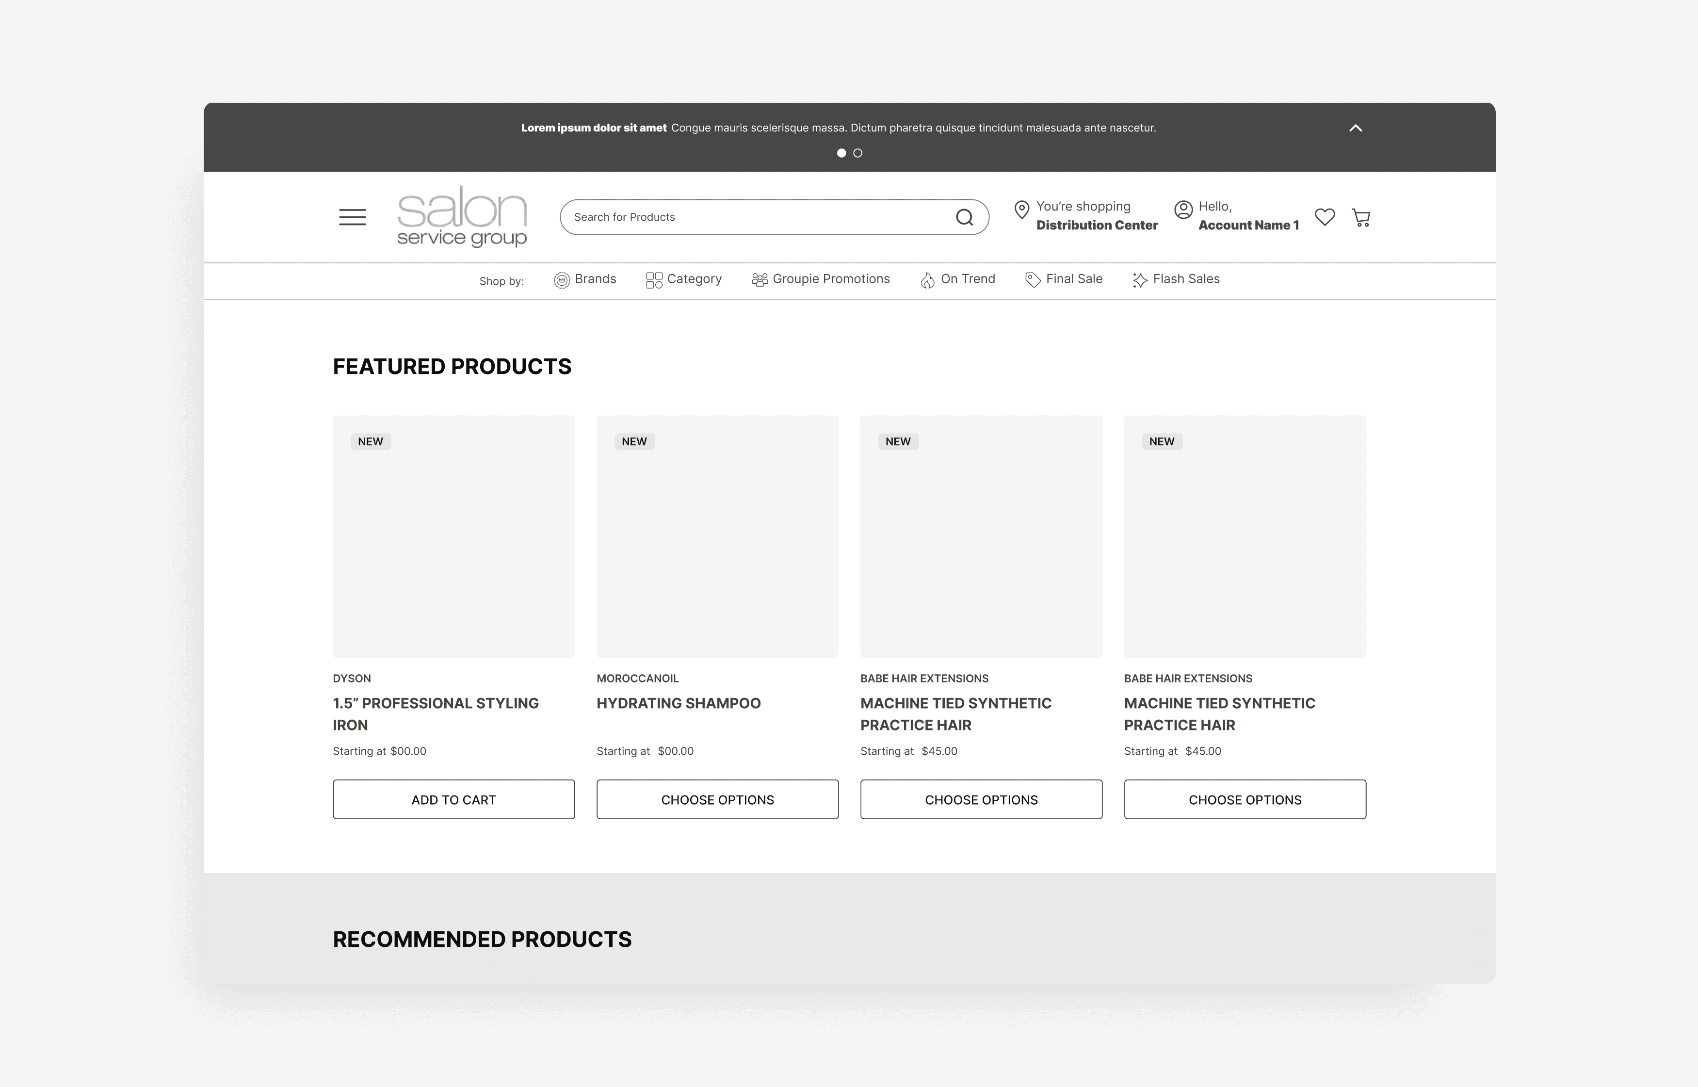
Task: Click the search magnifier icon
Action: pyautogui.click(x=964, y=217)
